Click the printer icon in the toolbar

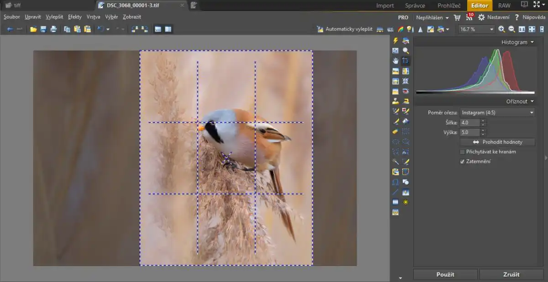(x=53, y=29)
